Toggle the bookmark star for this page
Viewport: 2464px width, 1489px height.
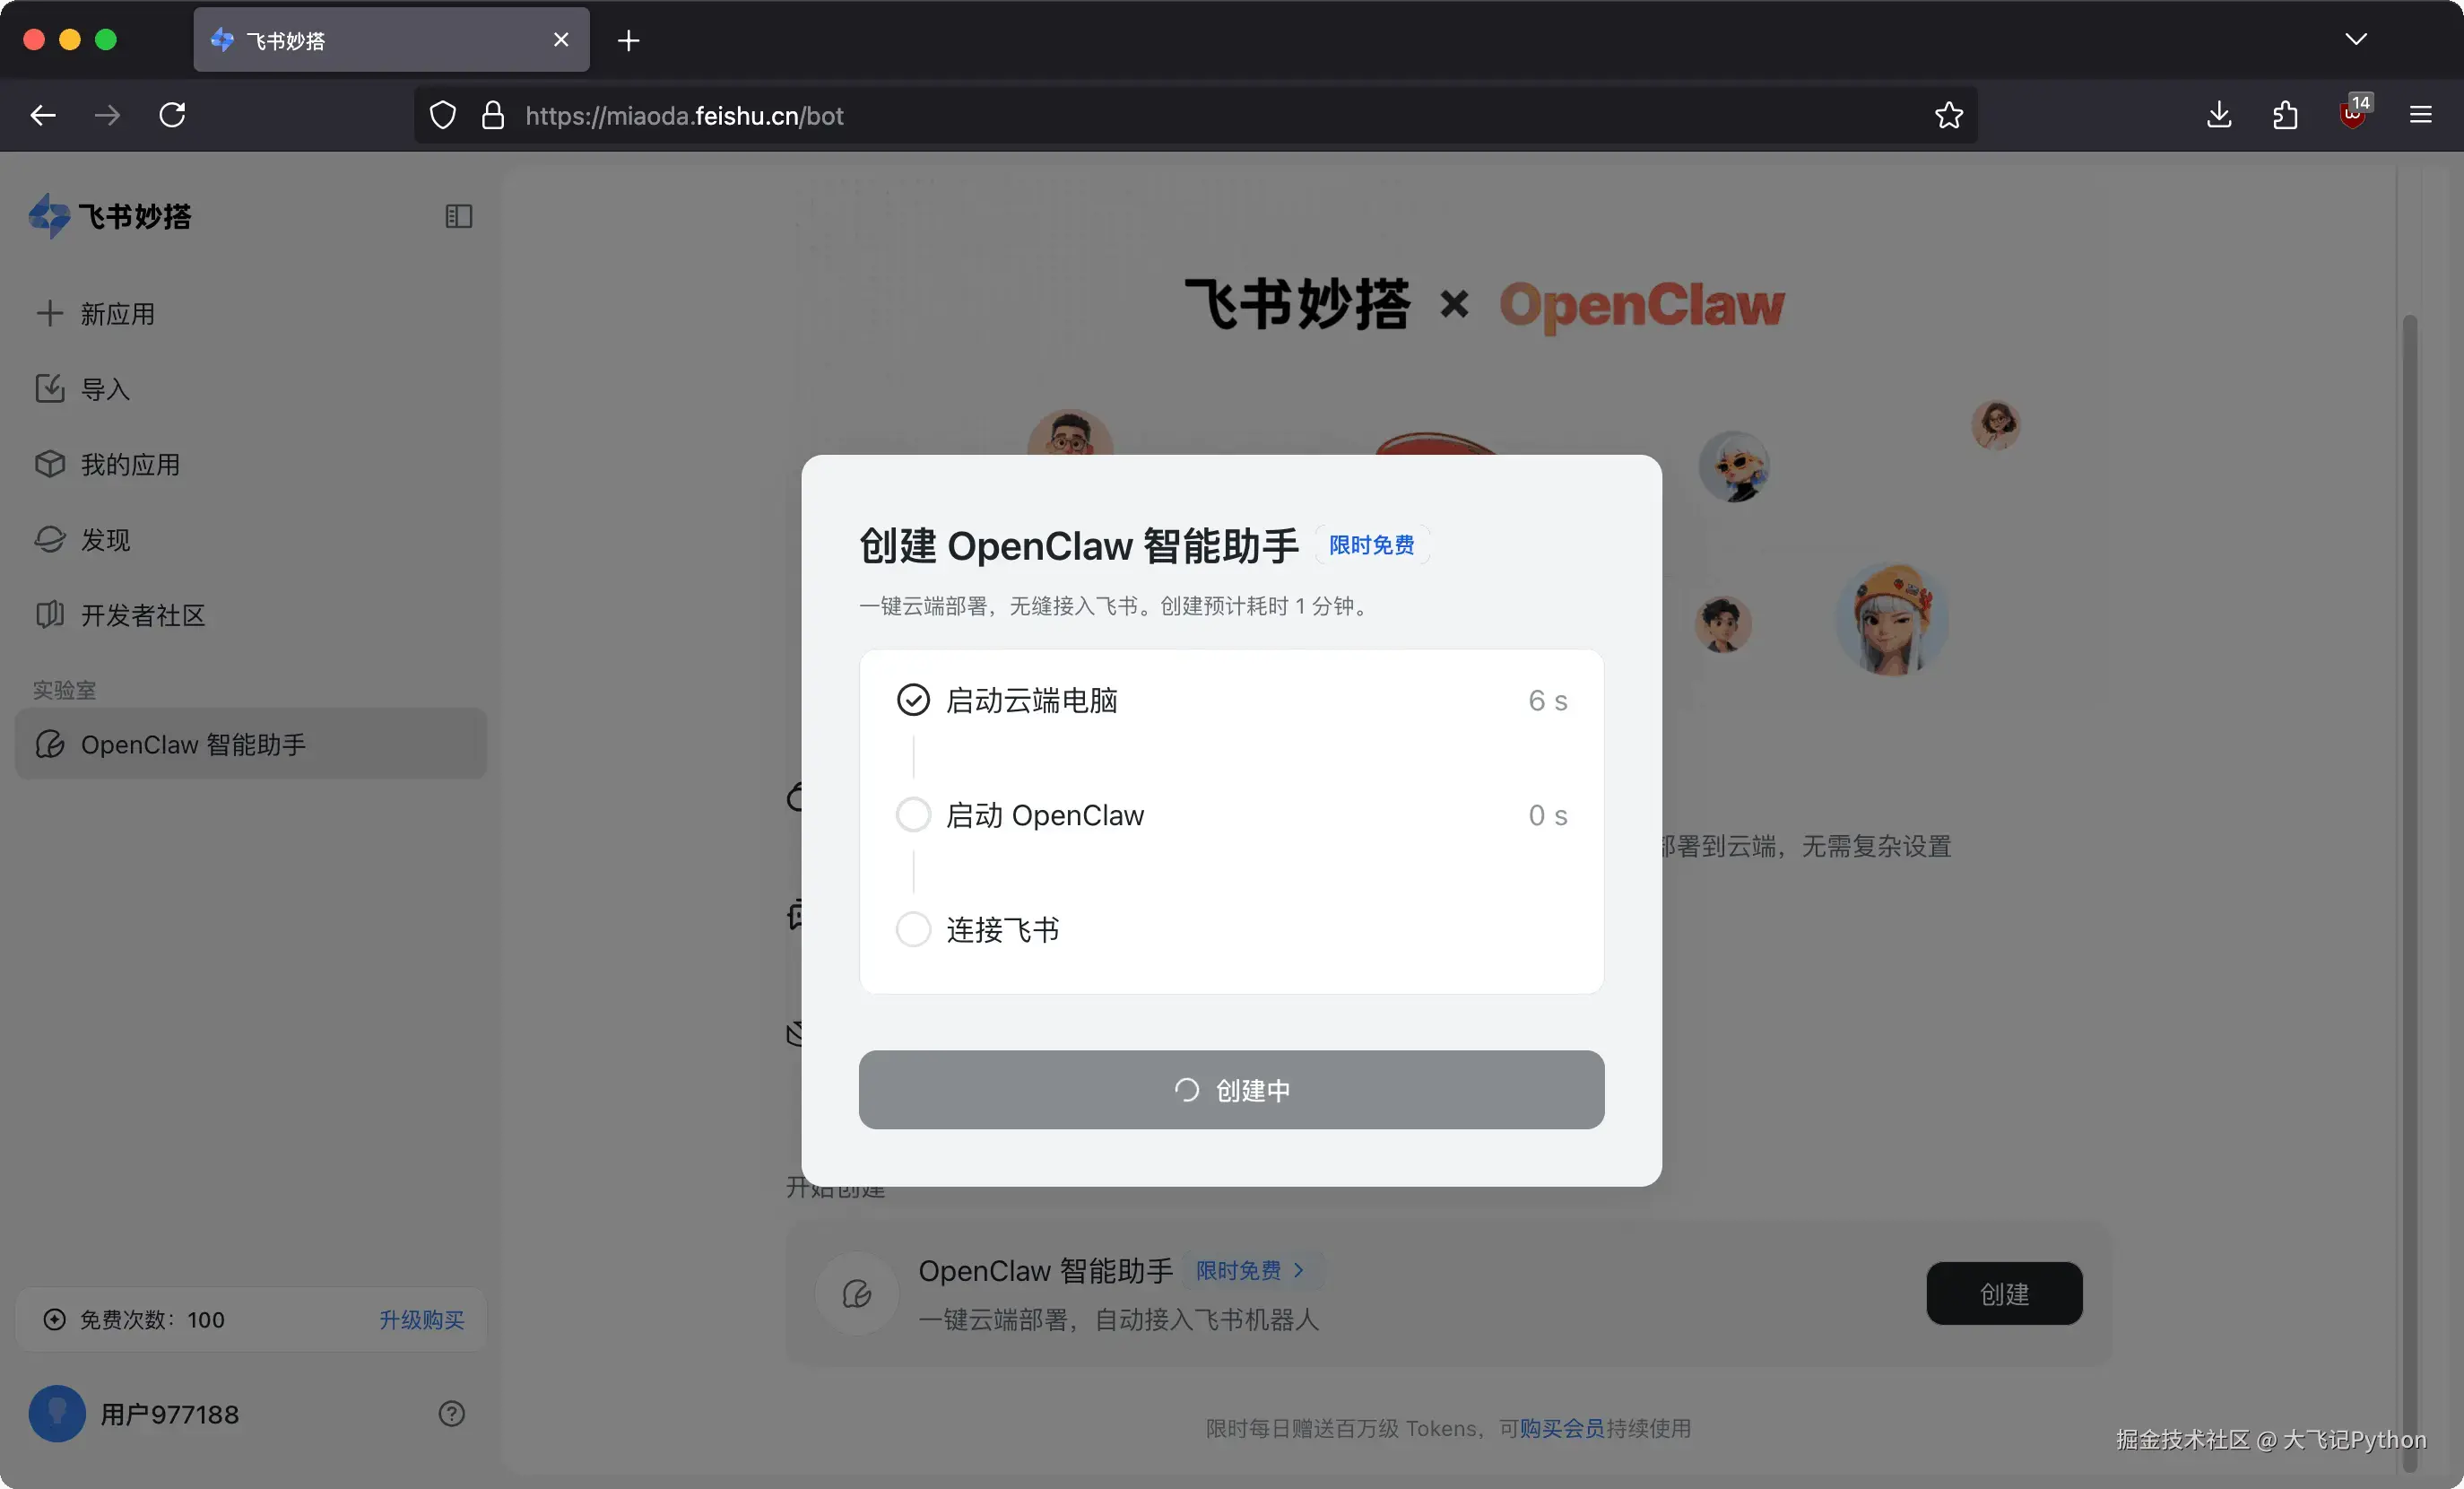coord(1949,114)
